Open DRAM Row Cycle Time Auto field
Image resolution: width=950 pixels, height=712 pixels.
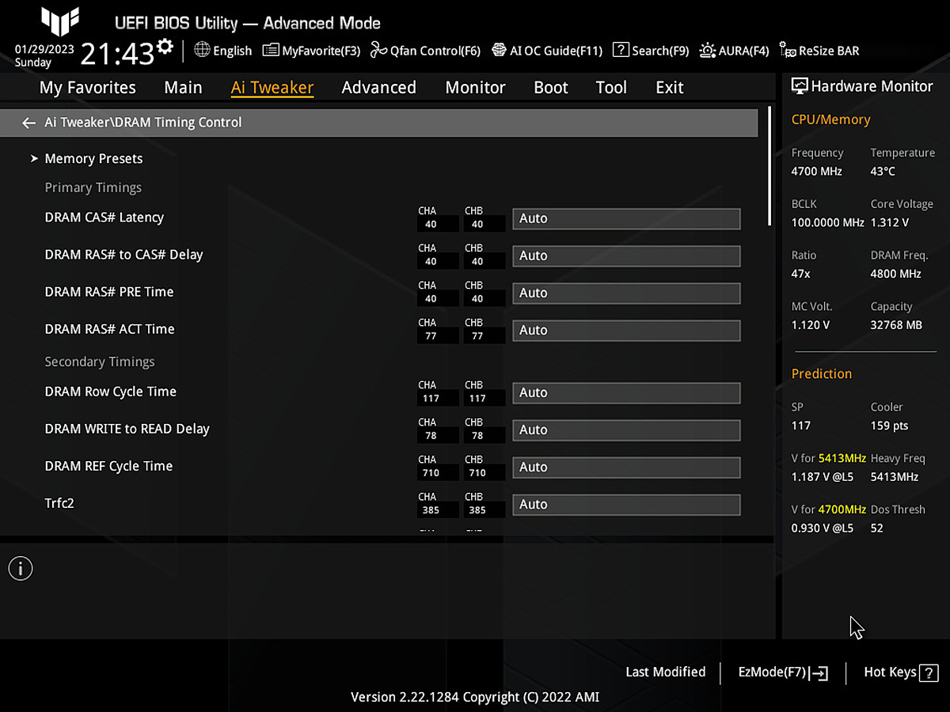coord(626,392)
